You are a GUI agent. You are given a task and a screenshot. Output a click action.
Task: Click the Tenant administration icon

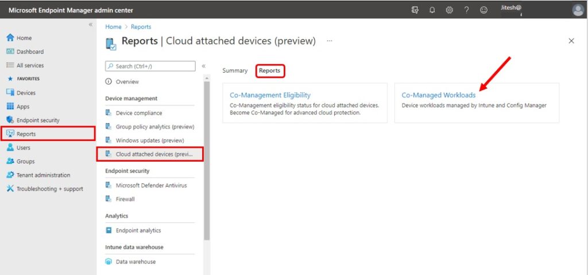[x=10, y=175]
